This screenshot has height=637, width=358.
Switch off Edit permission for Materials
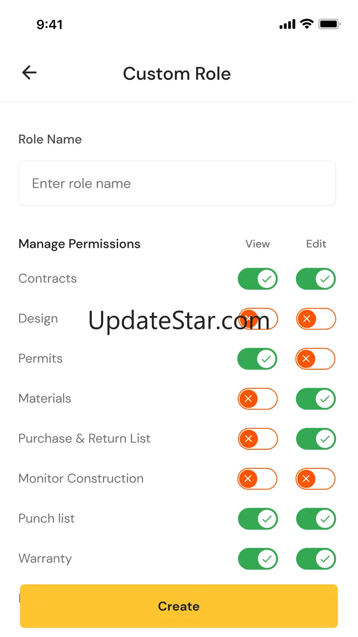316,399
